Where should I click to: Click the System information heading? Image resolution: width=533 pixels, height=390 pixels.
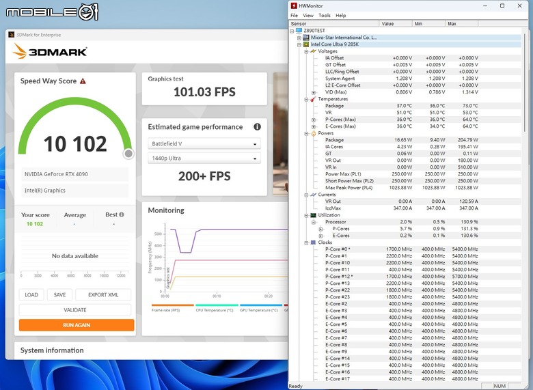tap(52, 350)
